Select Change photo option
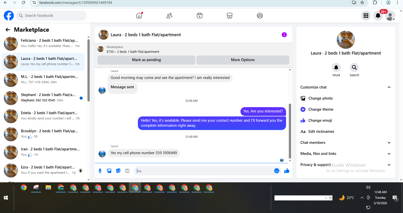This screenshot has height=213, width=403. click(x=346, y=98)
